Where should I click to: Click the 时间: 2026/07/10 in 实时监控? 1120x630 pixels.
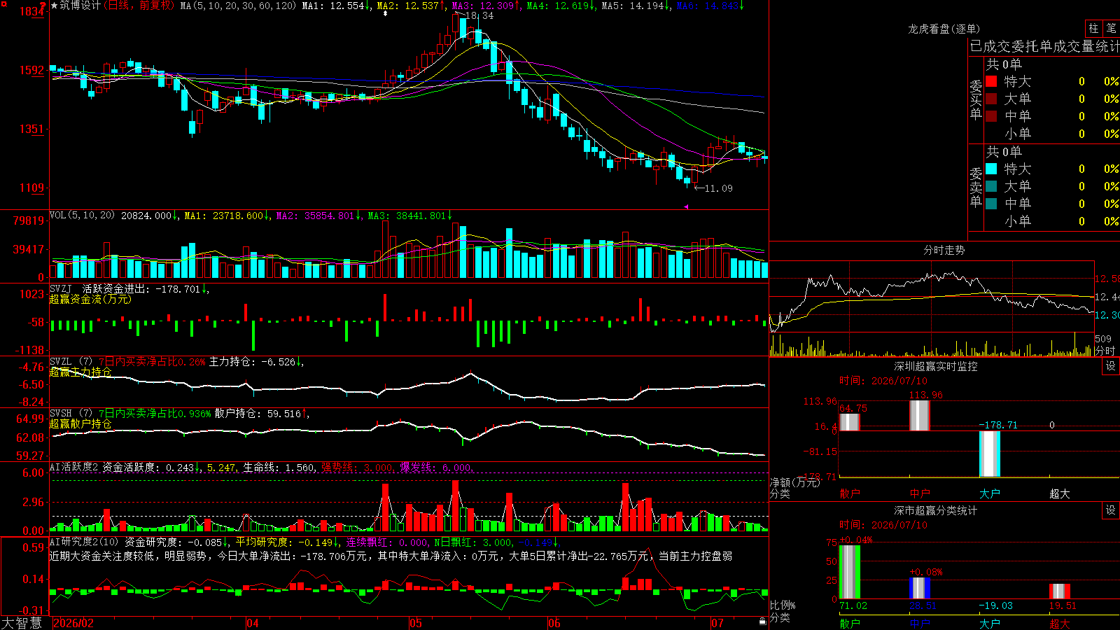pos(883,381)
